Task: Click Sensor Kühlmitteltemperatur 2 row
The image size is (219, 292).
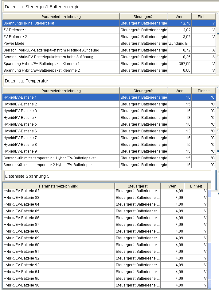Action: (x=61, y=165)
